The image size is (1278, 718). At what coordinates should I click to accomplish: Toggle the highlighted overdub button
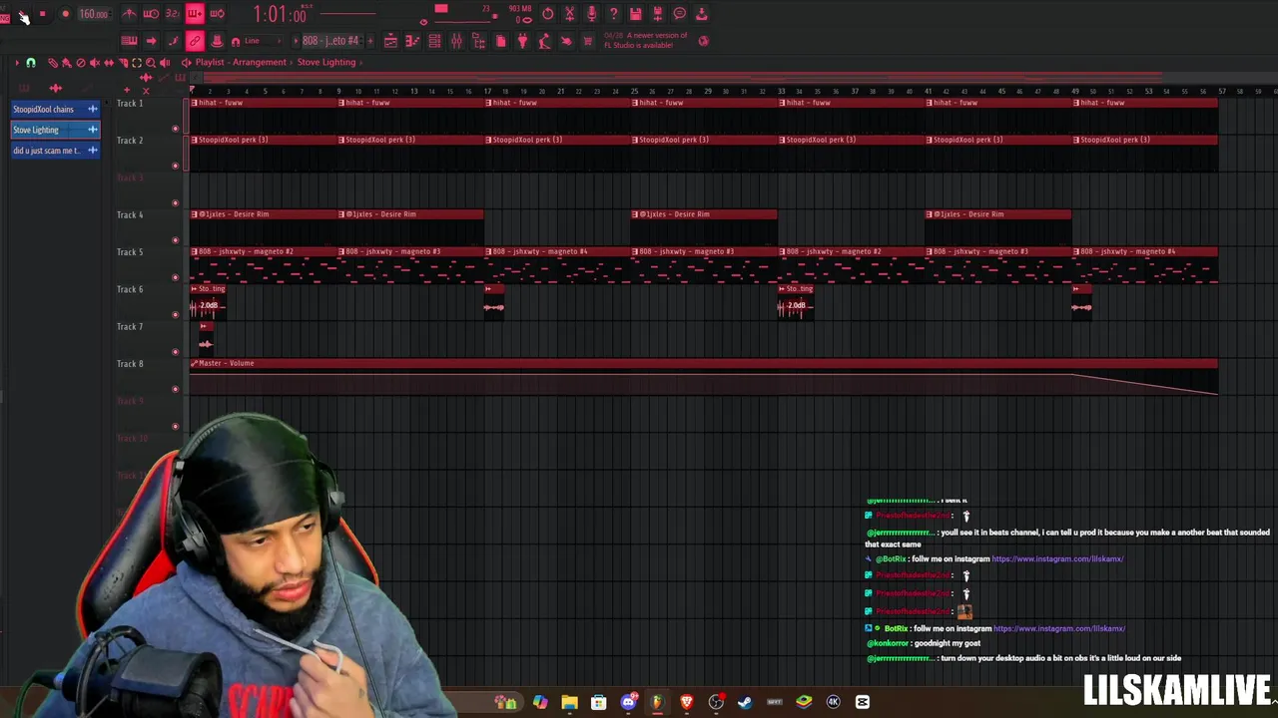click(195, 14)
